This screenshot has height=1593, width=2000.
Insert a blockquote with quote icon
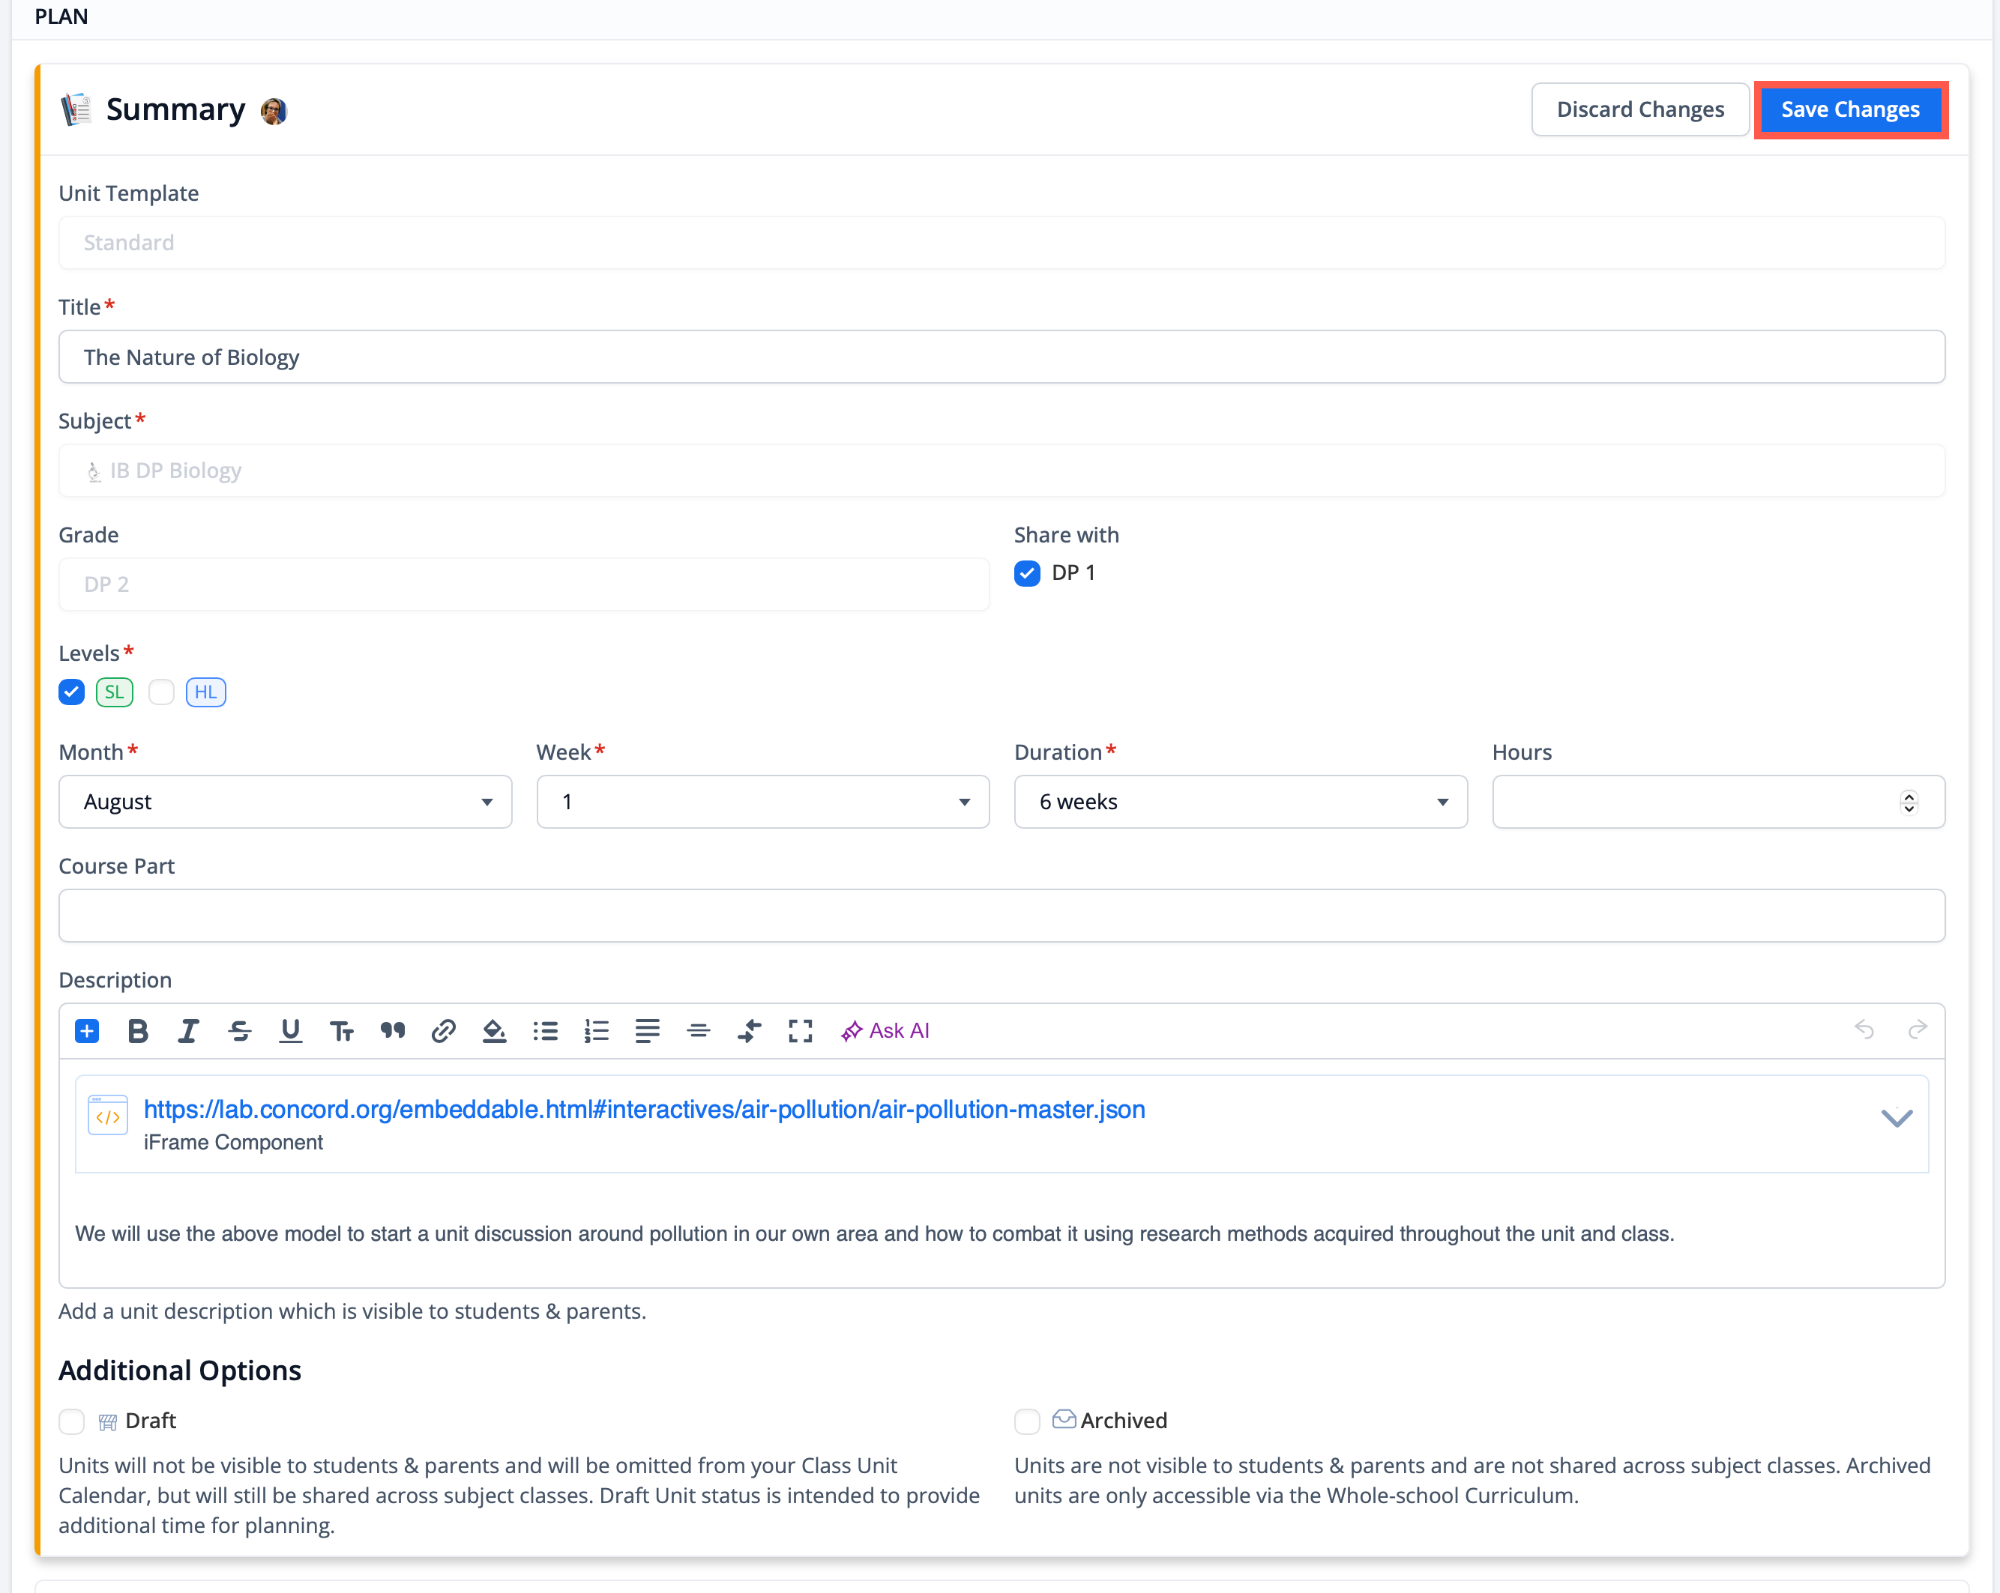(x=392, y=1031)
